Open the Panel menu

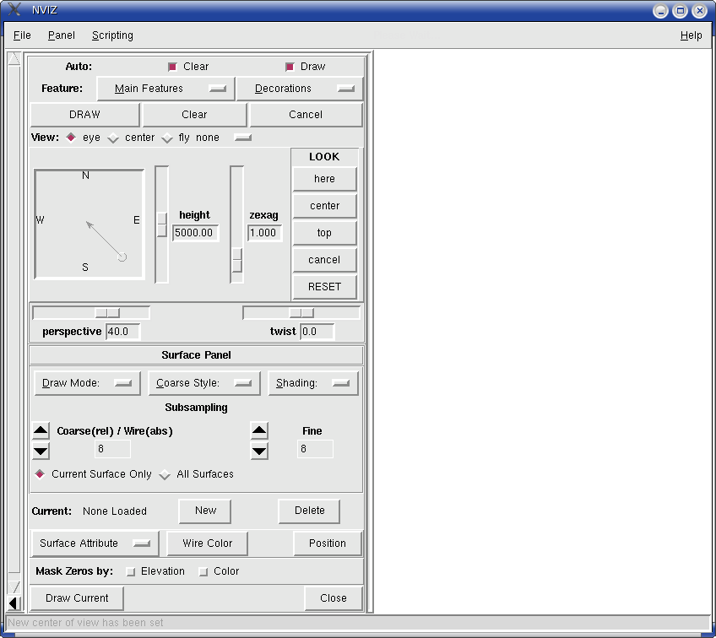tap(61, 35)
